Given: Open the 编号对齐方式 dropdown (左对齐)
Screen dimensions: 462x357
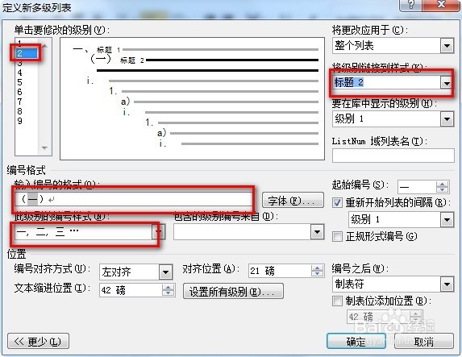Looking at the screenshot, I should 165,272.
